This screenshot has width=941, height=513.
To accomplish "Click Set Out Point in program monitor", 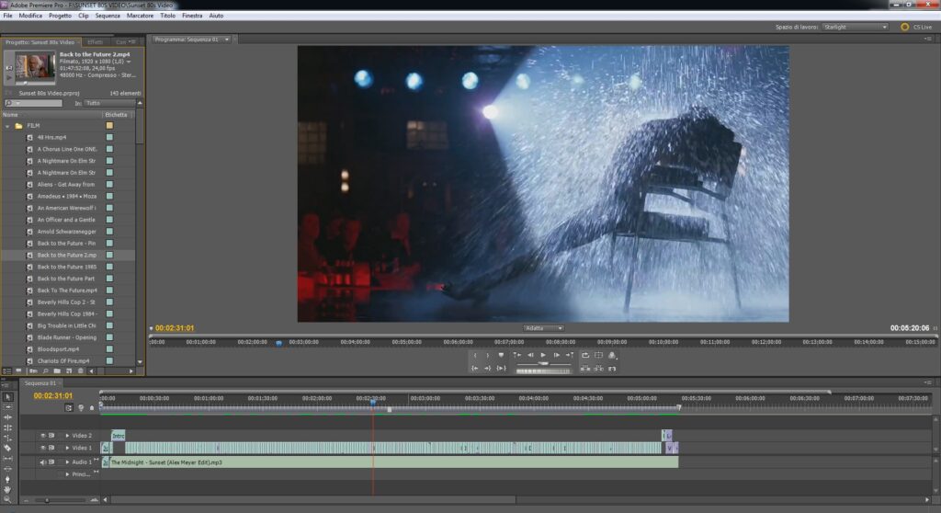I will tap(488, 355).
